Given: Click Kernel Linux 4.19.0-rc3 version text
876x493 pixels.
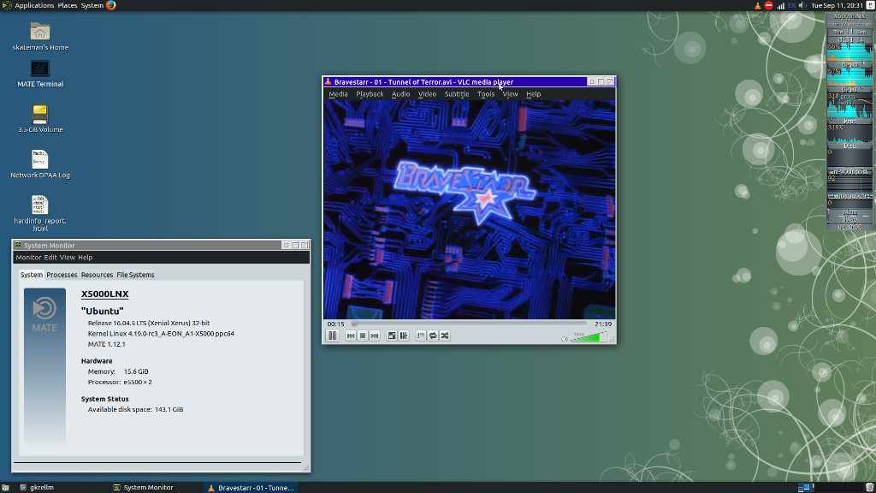Looking at the screenshot, I should (x=161, y=334).
